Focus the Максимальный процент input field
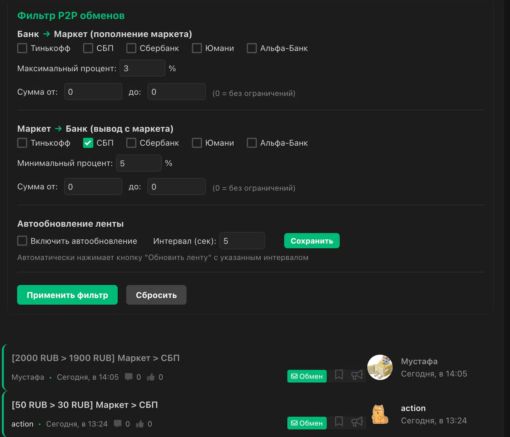510x437 pixels. point(142,68)
